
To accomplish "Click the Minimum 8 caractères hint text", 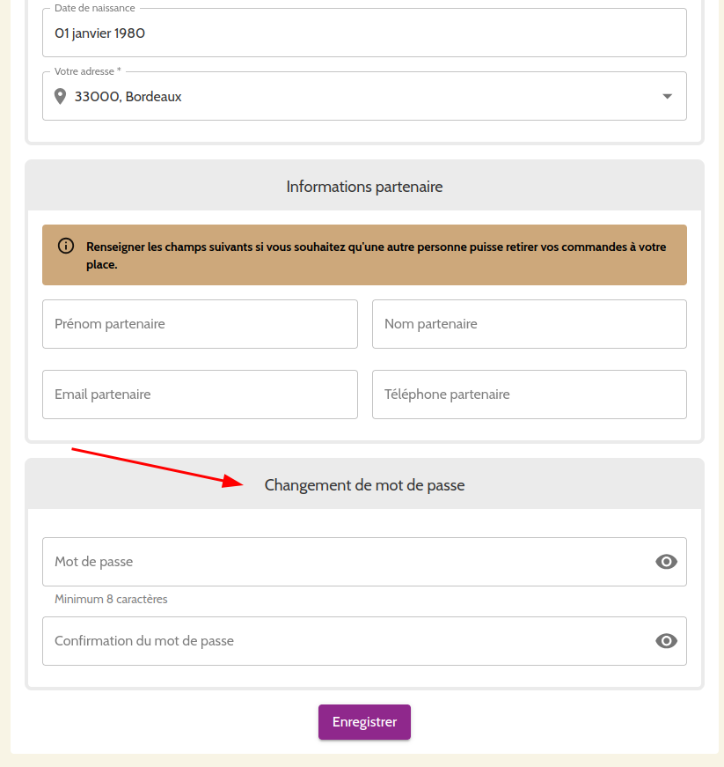I will tap(111, 600).
